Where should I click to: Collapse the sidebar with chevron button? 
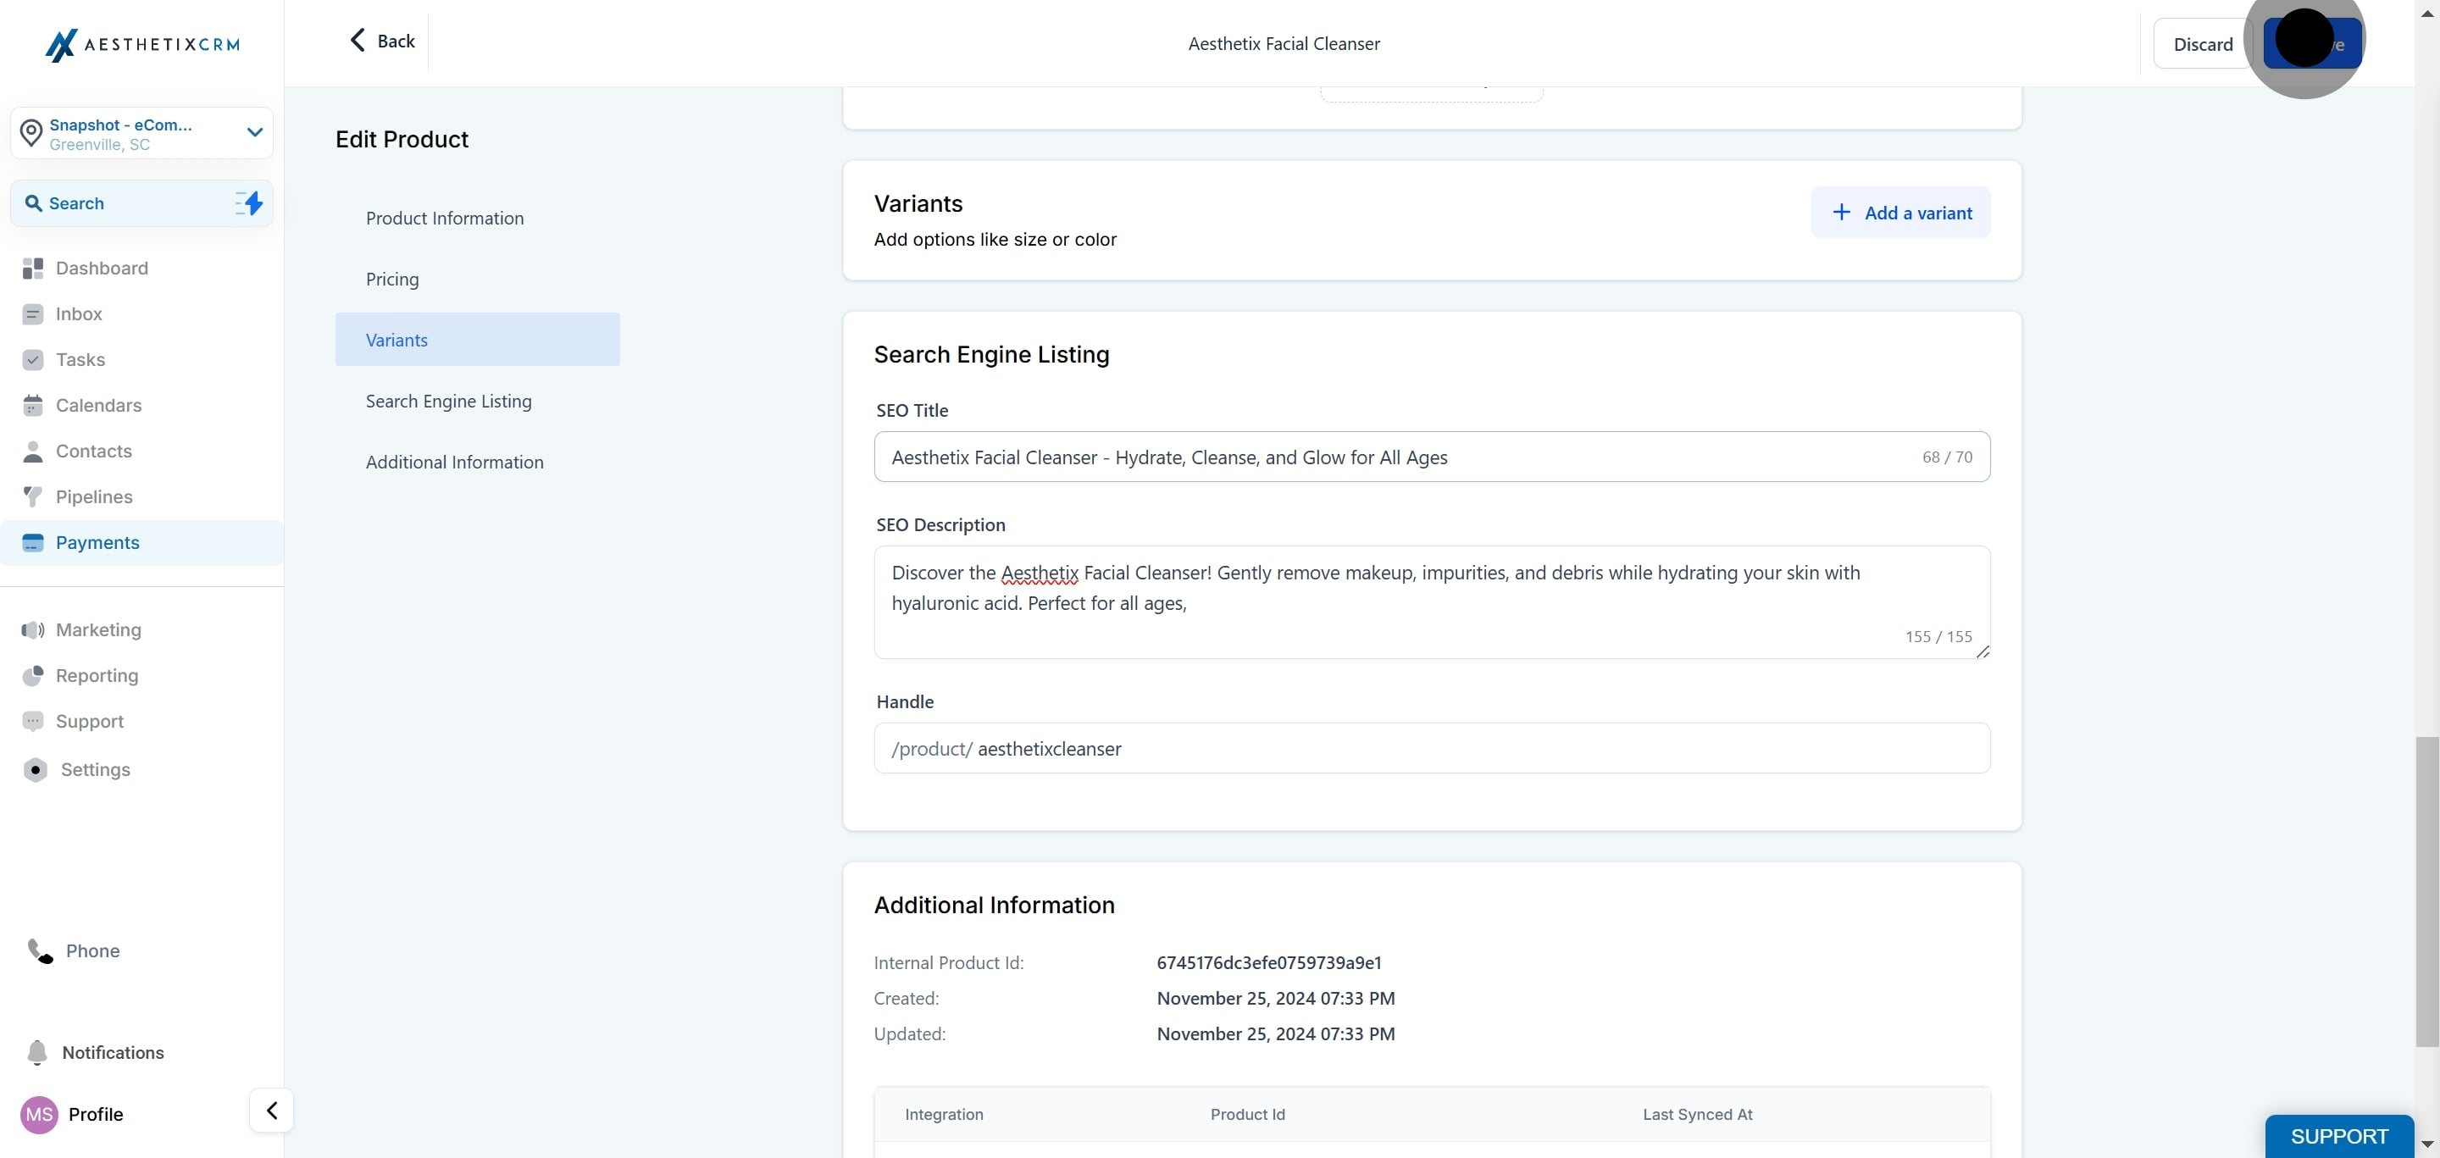coord(272,1110)
